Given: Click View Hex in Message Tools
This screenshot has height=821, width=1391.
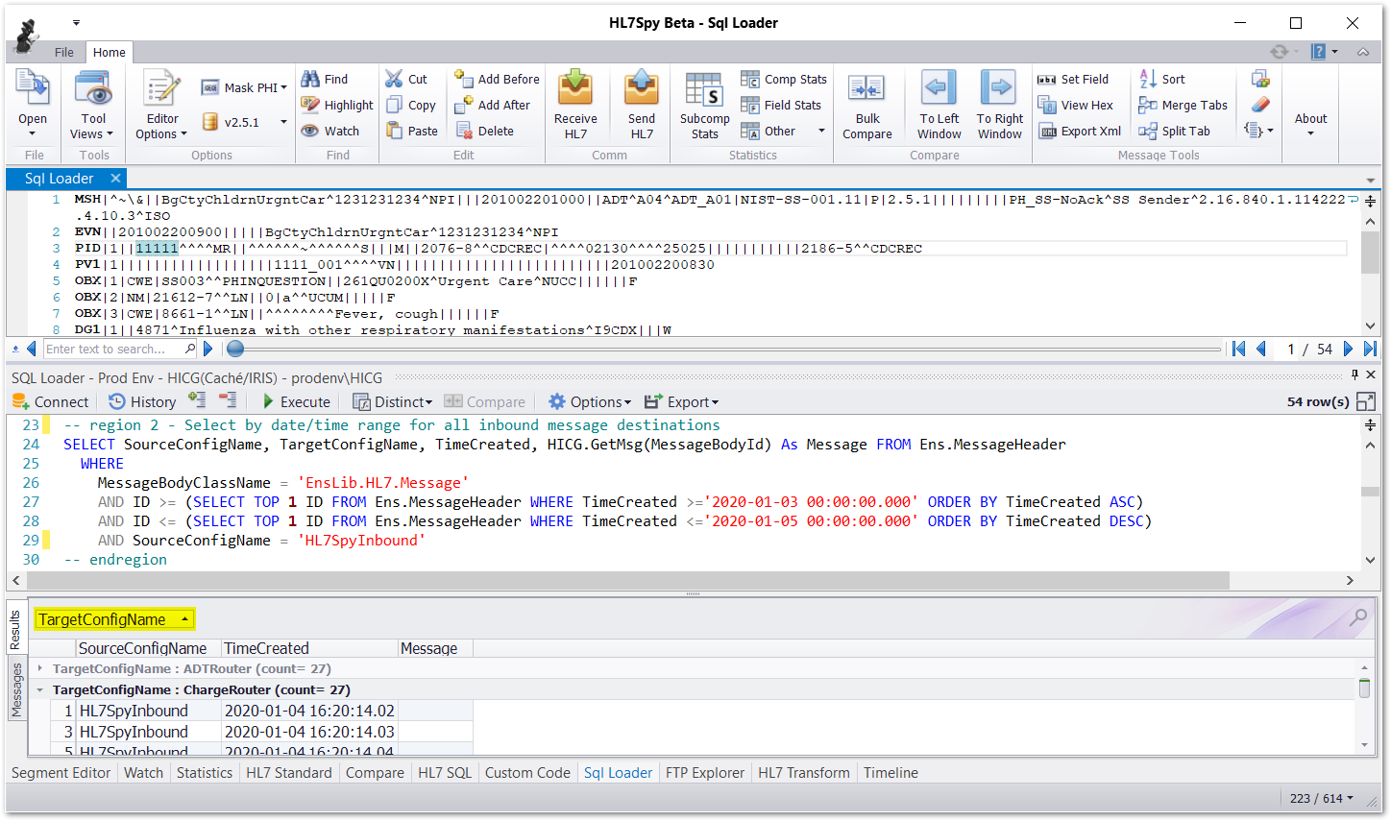Looking at the screenshot, I should click(x=1076, y=105).
